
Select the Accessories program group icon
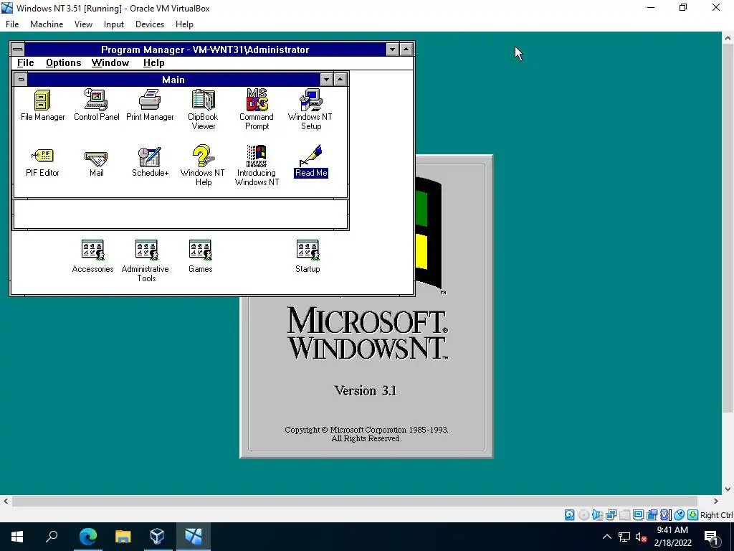click(92, 257)
